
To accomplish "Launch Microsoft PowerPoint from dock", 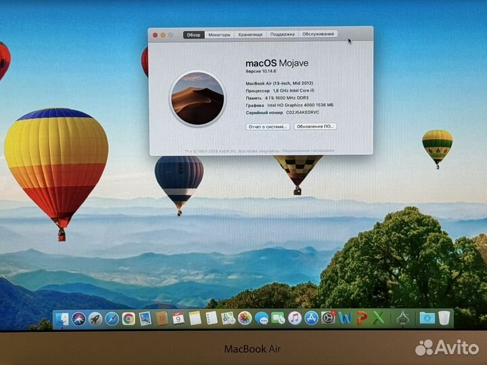I will (x=361, y=318).
